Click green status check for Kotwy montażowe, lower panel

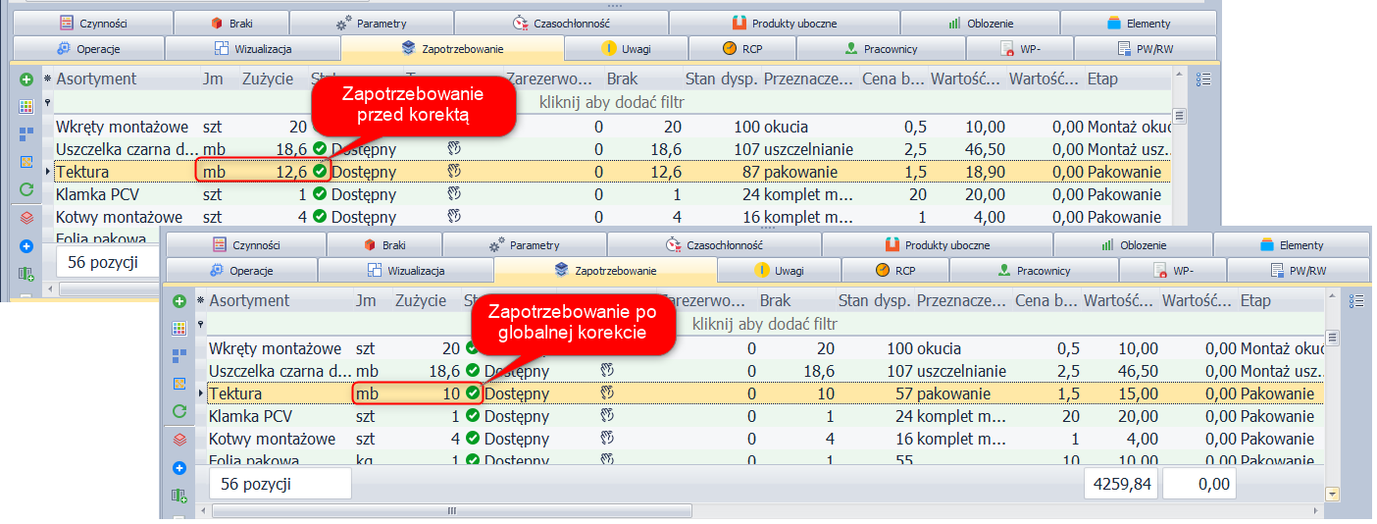pyautogui.click(x=473, y=439)
